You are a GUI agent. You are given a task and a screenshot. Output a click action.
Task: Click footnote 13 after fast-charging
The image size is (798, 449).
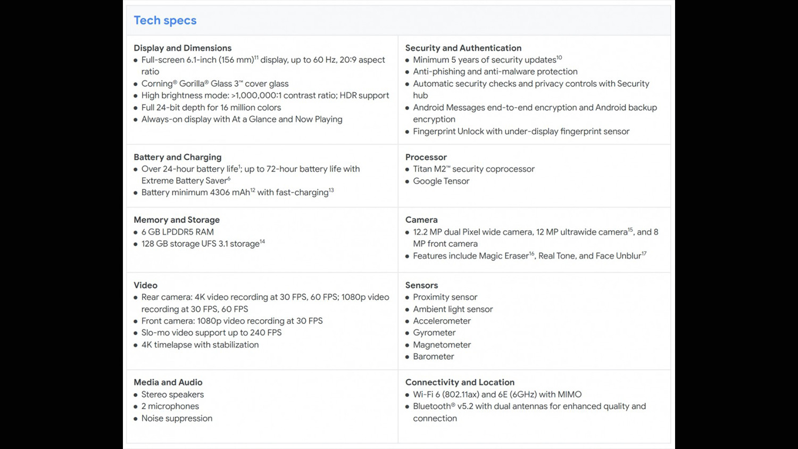[331, 190]
